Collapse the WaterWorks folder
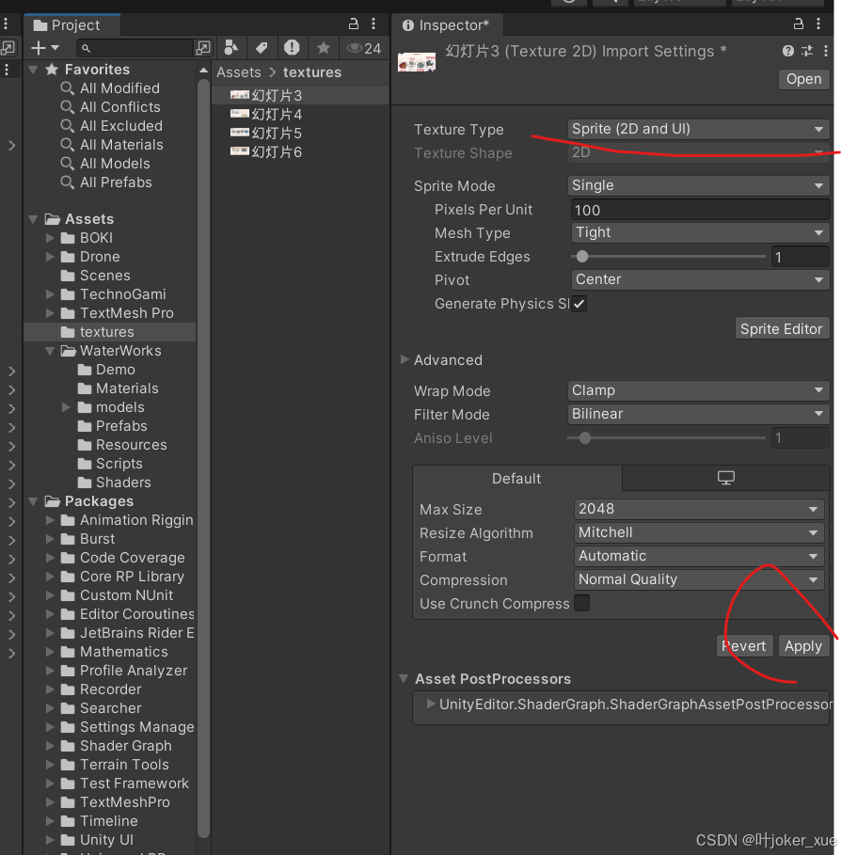This screenshot has height=855, width=841. [x=50, y=350]
